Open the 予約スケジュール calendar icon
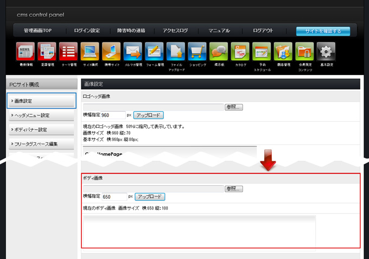The width and height of the screenshot is (369, 259). (x=262, y=52)
